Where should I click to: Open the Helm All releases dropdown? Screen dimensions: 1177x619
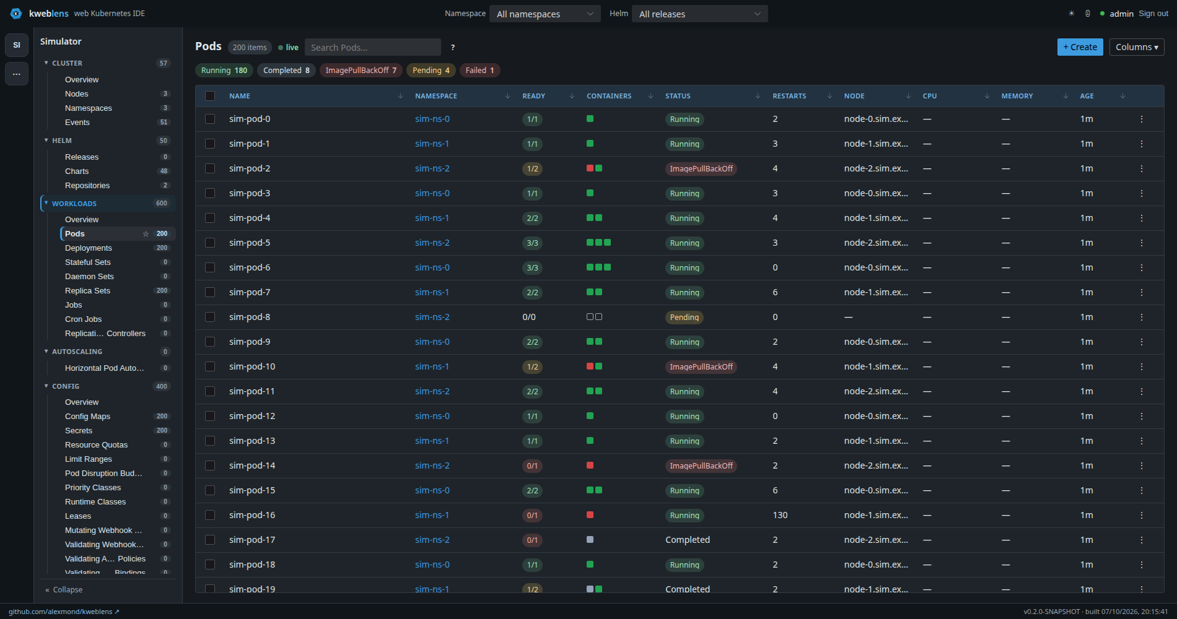(699, 14)
